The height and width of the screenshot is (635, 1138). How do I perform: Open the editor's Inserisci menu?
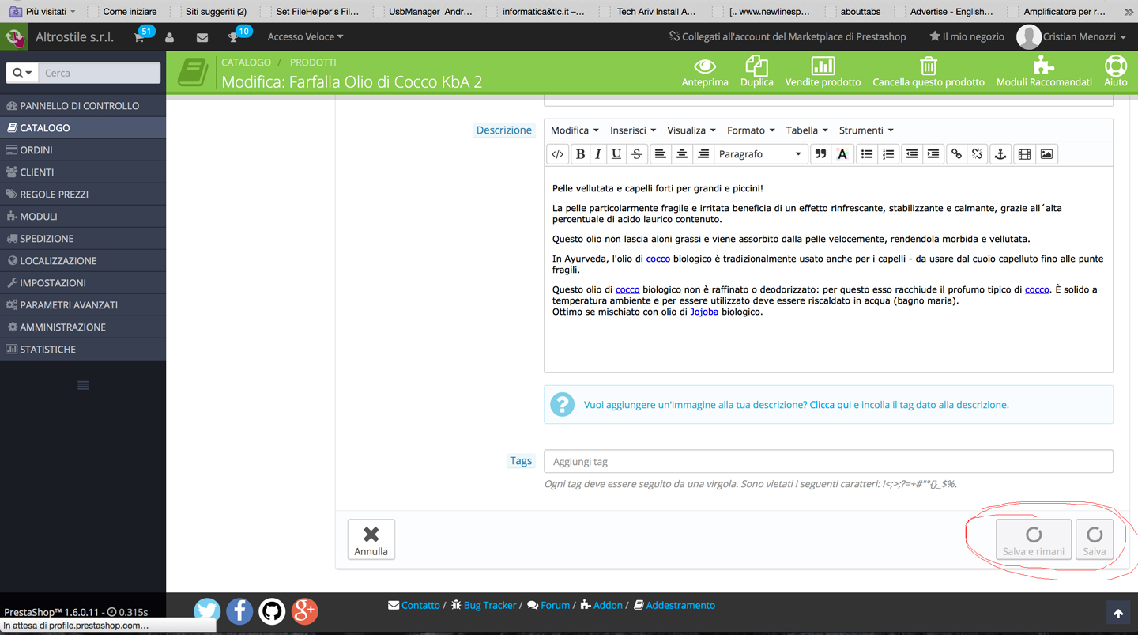pos(632,130)
